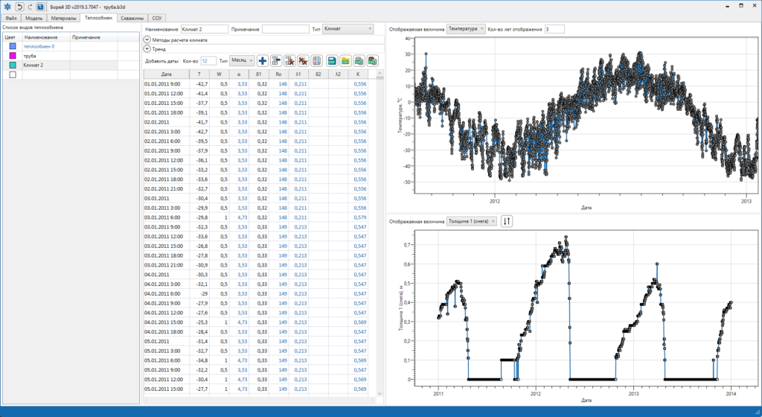The height and width of the screenshot is (417, 762).
Task: Open the Месяц date type dropdown
Action: pyautogui.click(x=242, y=61)
